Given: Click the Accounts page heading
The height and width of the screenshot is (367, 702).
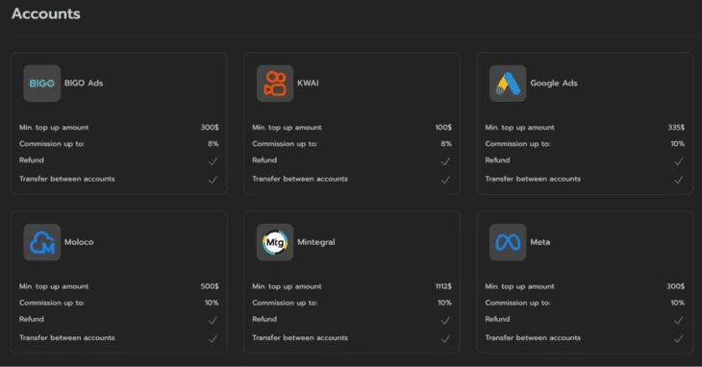Looking at the screenshot, I should pos(45,13).
